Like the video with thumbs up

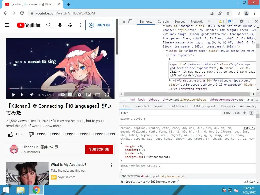coord(11,134)
